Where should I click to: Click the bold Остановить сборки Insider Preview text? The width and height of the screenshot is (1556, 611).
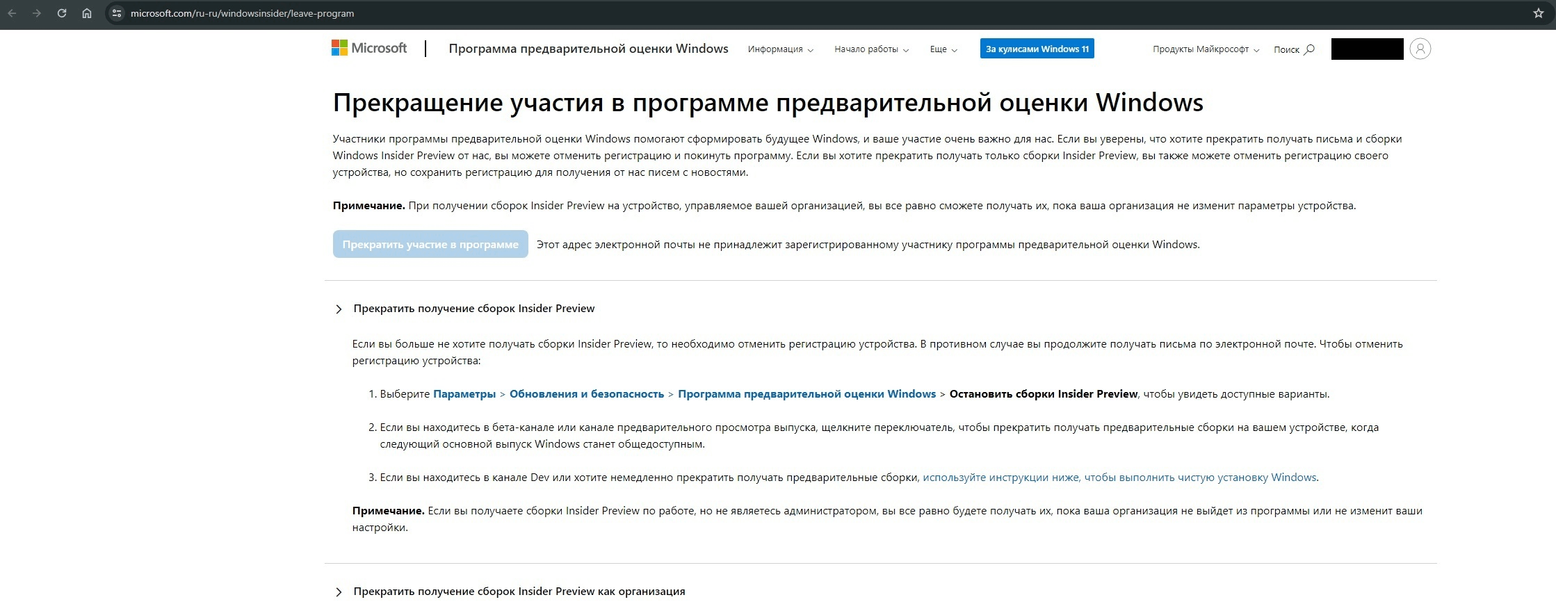click(x=1044, y=394)
